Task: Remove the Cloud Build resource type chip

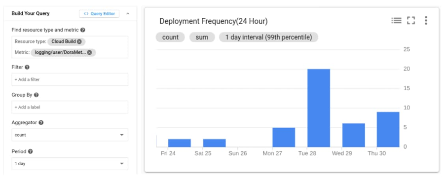Action: click(x=79, y=41)
